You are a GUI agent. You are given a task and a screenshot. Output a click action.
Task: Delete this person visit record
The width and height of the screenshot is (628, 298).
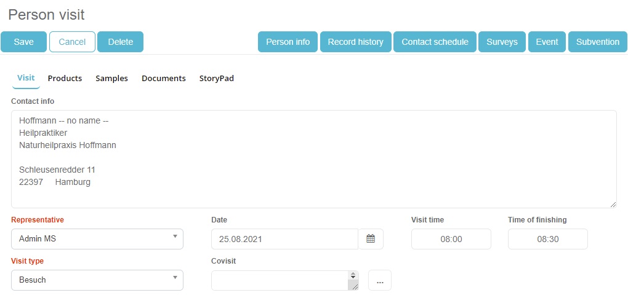click(120, 42)
